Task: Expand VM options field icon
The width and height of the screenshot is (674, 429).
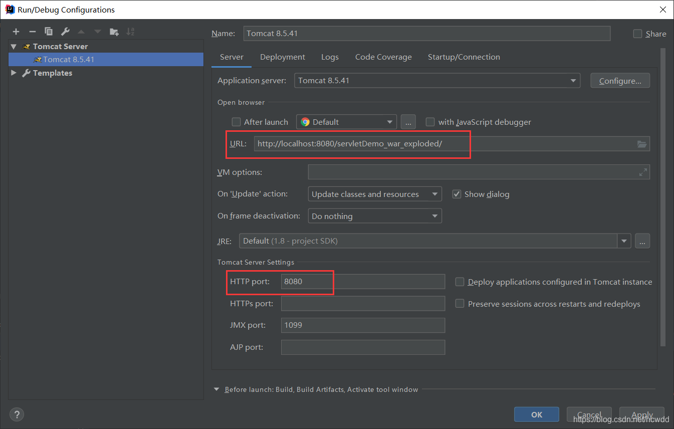Action: [643, 172]
